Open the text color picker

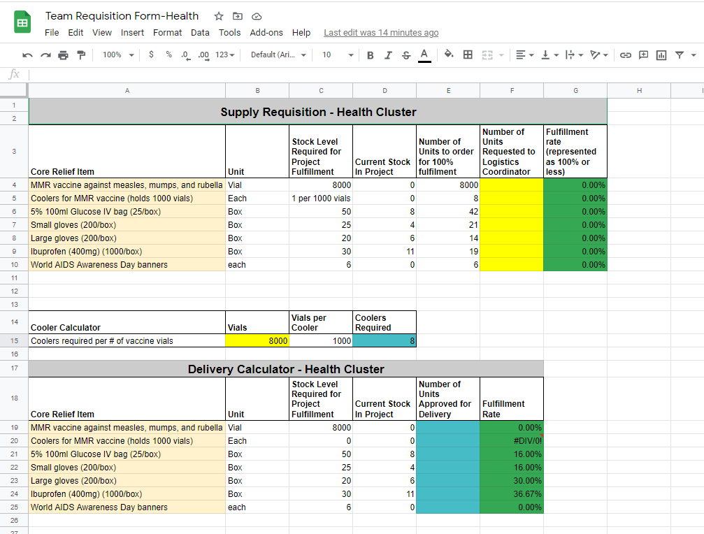[424, 55]
